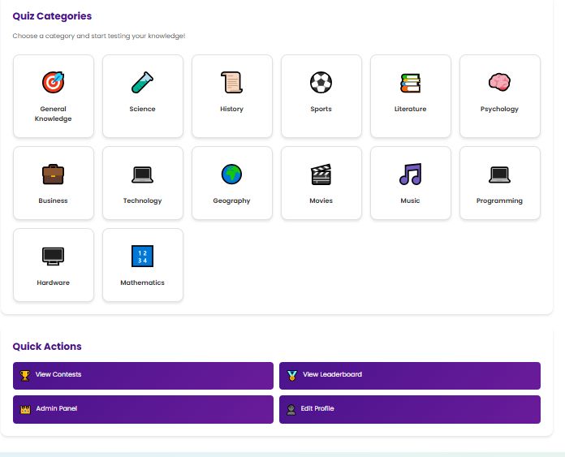Image resolution: width=565 pixels, height=457 pixels.
Task: Click Edit Profile button
Action: tap(410, 409)
